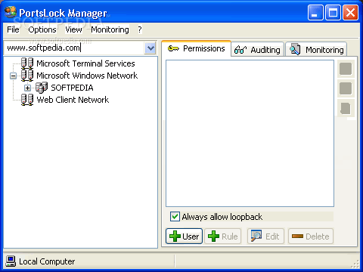This screenshot has height=272, width=363.
Task: Collapse the Microsoft Windows Network node
Action: point(14,76)
